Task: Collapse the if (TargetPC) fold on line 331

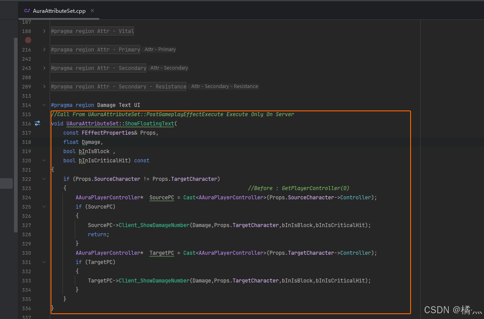Action: (x=44, y=262)
